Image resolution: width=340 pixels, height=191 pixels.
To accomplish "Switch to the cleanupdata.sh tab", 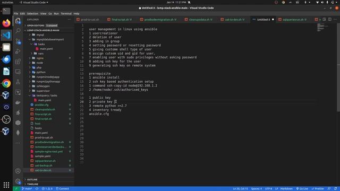I will 199,20.
